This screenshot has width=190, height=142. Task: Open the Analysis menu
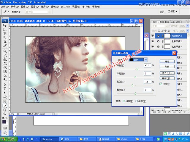[x=66, y=7]
